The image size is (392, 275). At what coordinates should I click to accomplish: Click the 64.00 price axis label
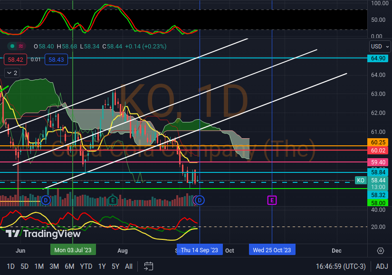click(378, 75)
